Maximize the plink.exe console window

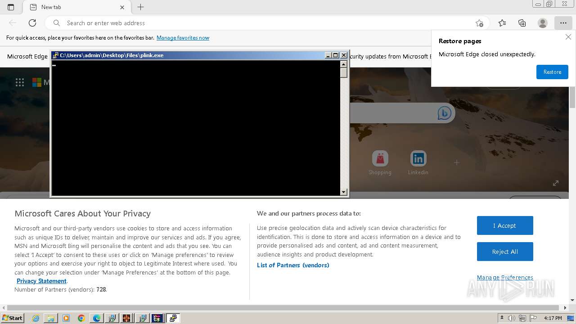click(335, 55)
